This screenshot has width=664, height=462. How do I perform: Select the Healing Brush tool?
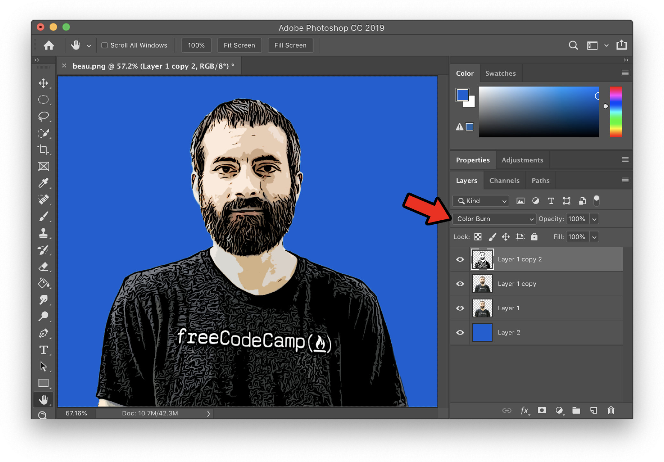tap(43, 200)
